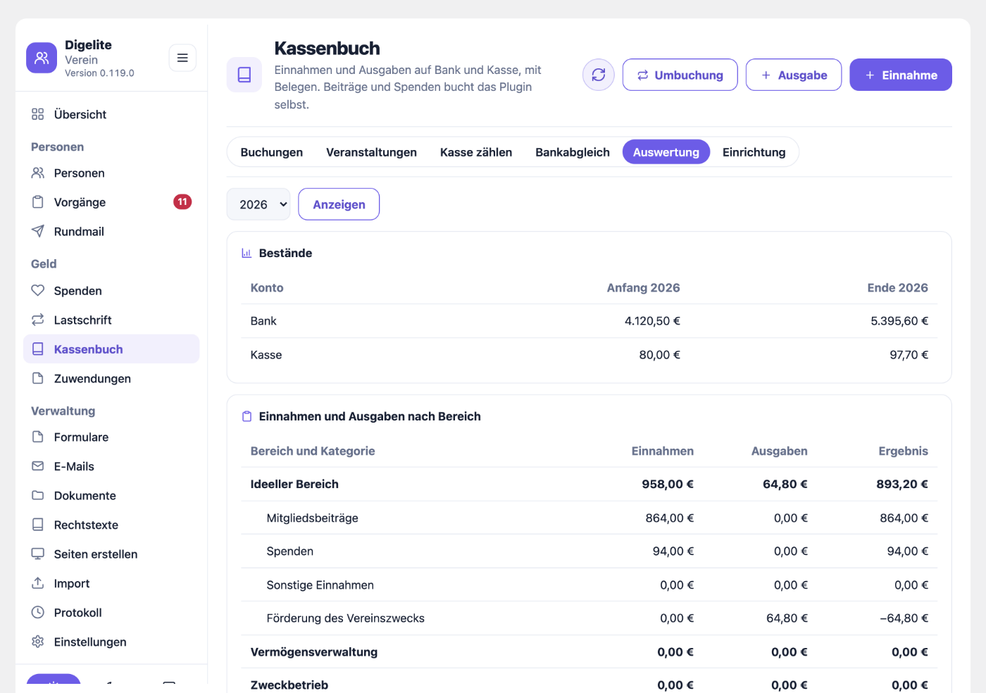986x693 pixels.
Task: Open the Einrichtung tab
Action: (x=754, y=152)
